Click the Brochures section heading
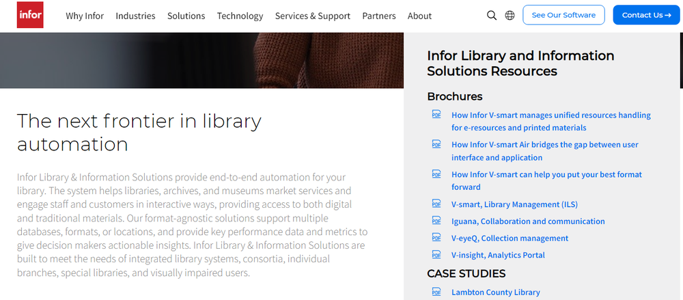683x300 pixels. coord(455,96)
